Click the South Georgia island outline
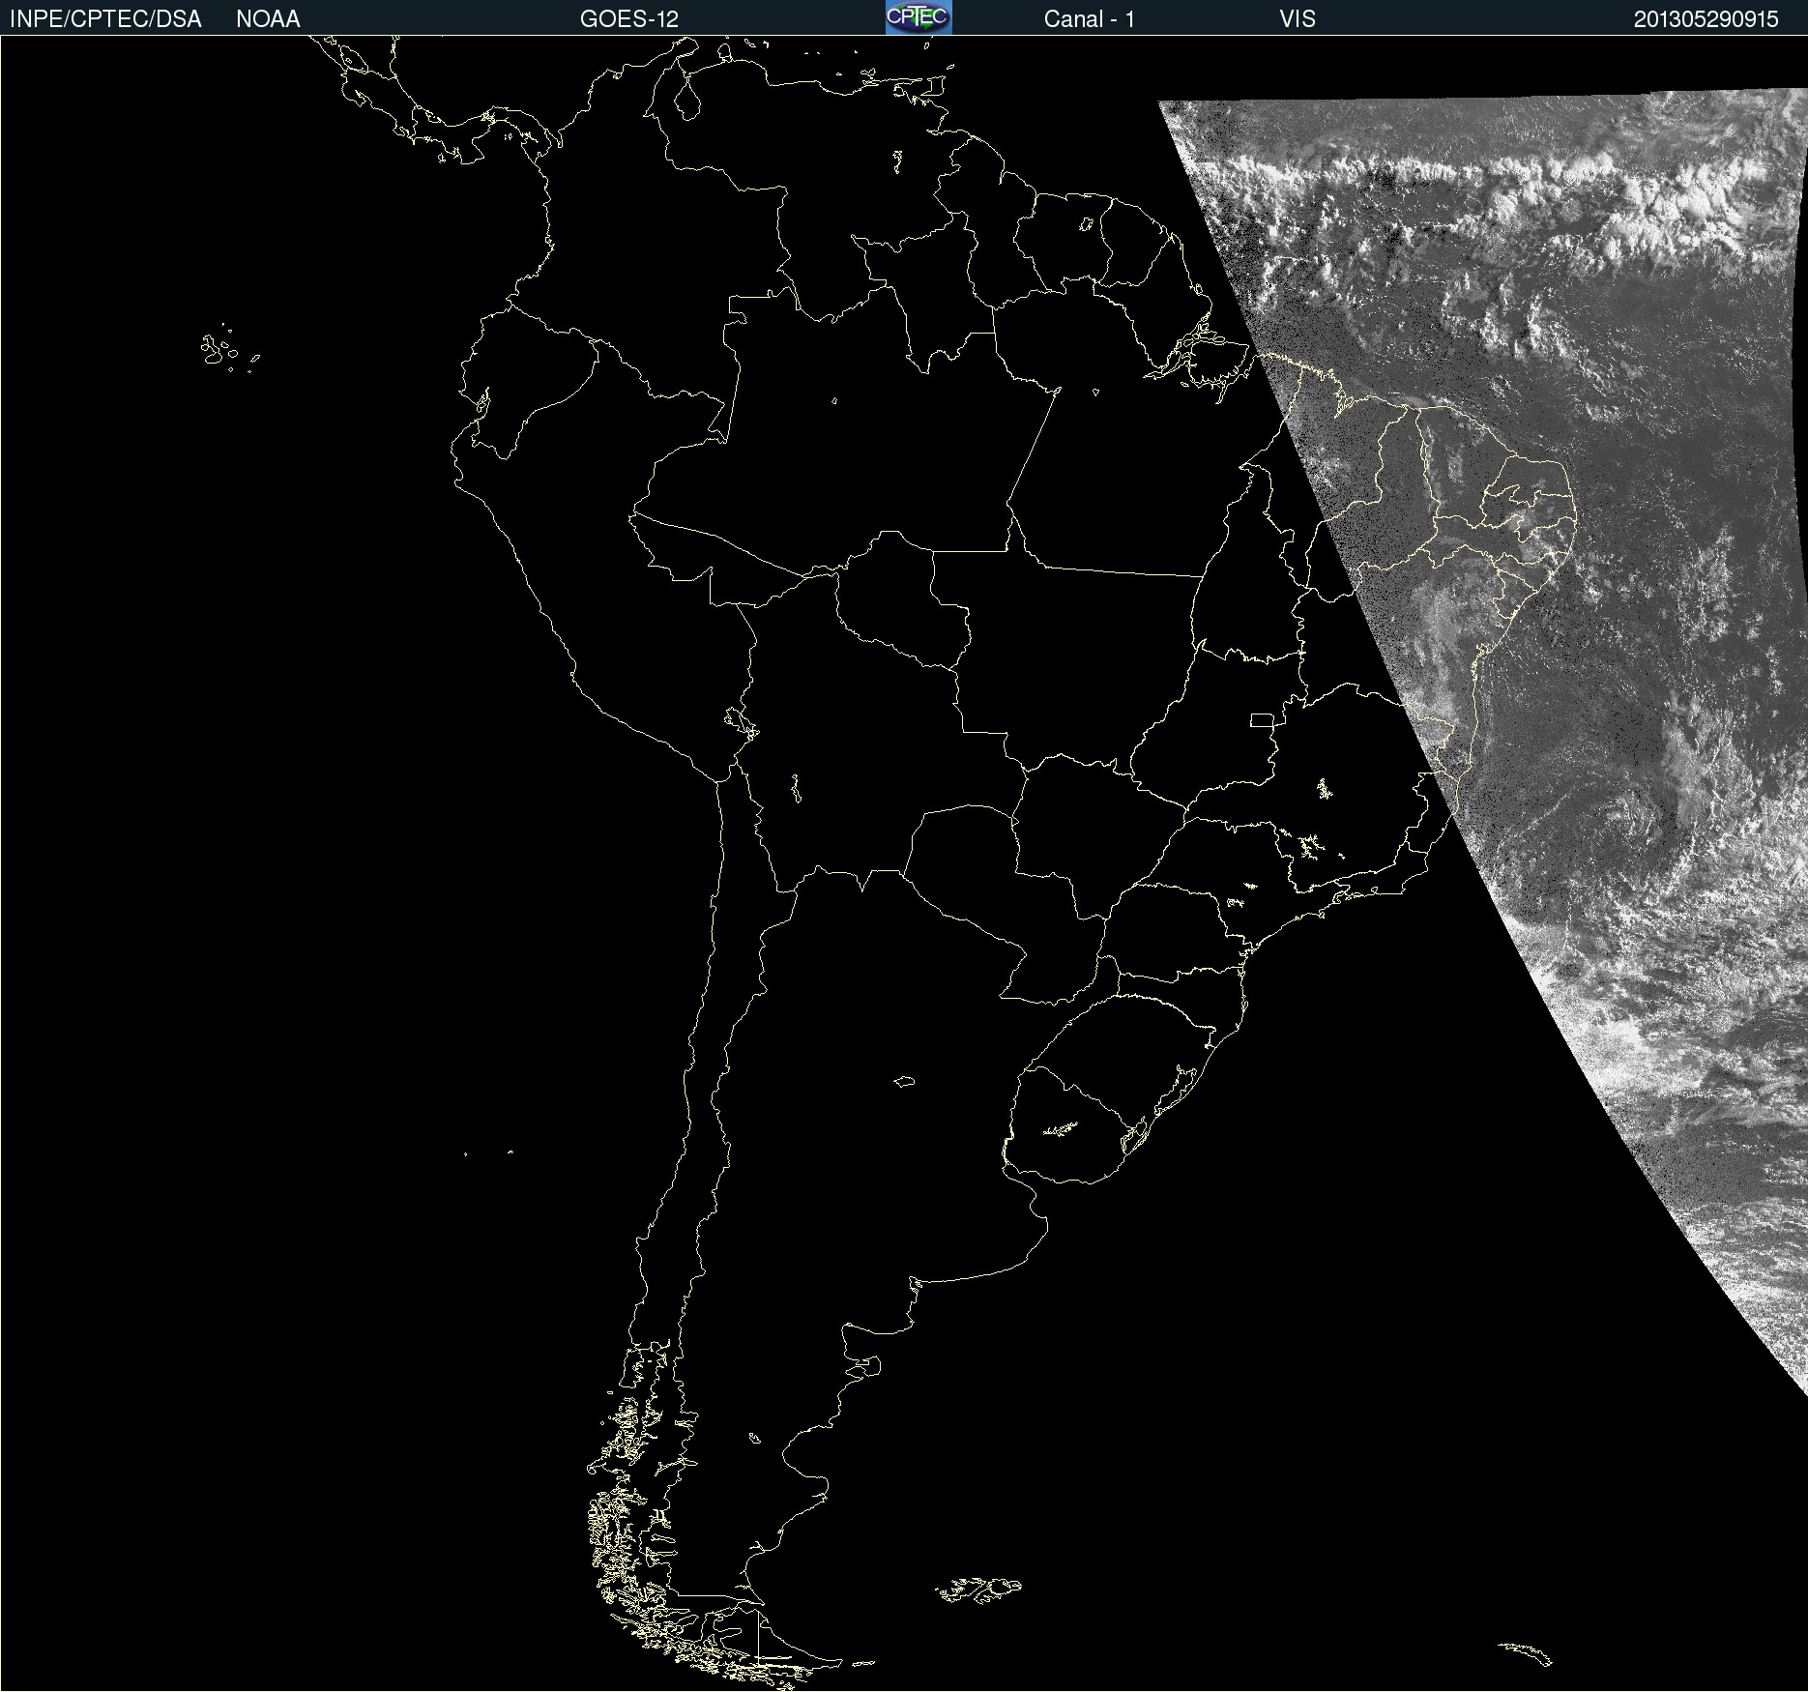 tap(1525, 1652)
